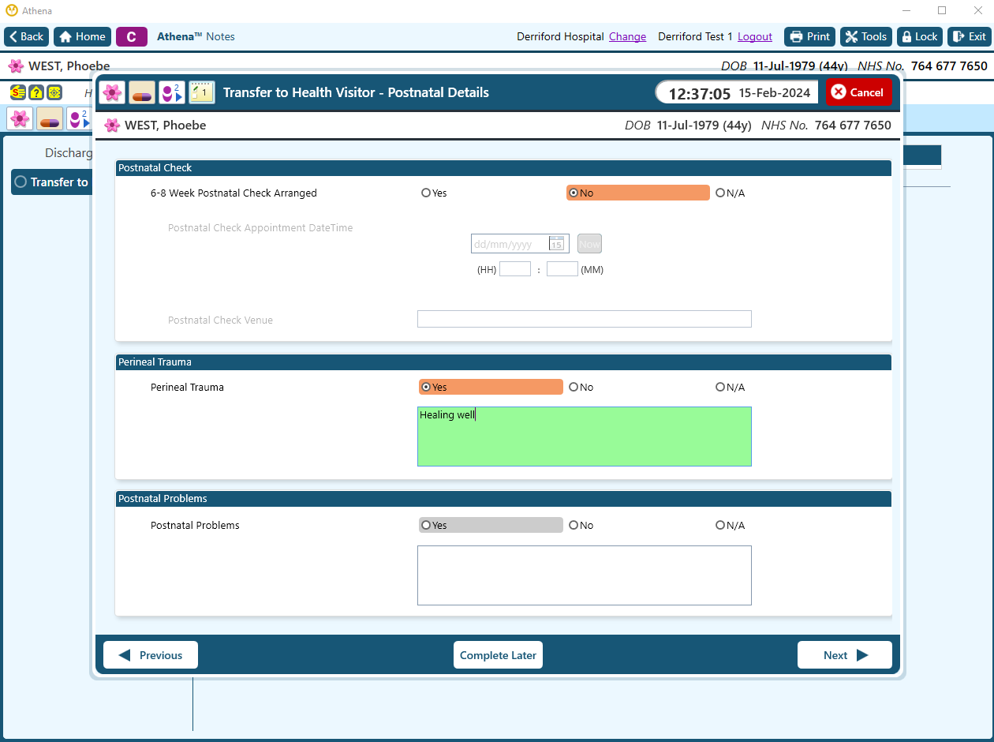The height and width of the screenshot is (742, 994).
Task: Click flower icon beside WEST, Phoebe in dialog
Action: point(112,126)
